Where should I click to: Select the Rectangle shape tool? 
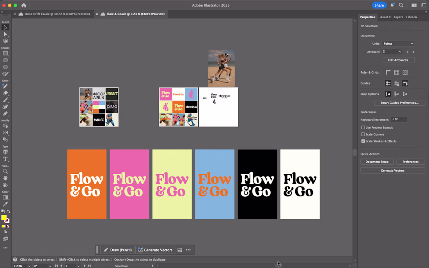(5, 53)
